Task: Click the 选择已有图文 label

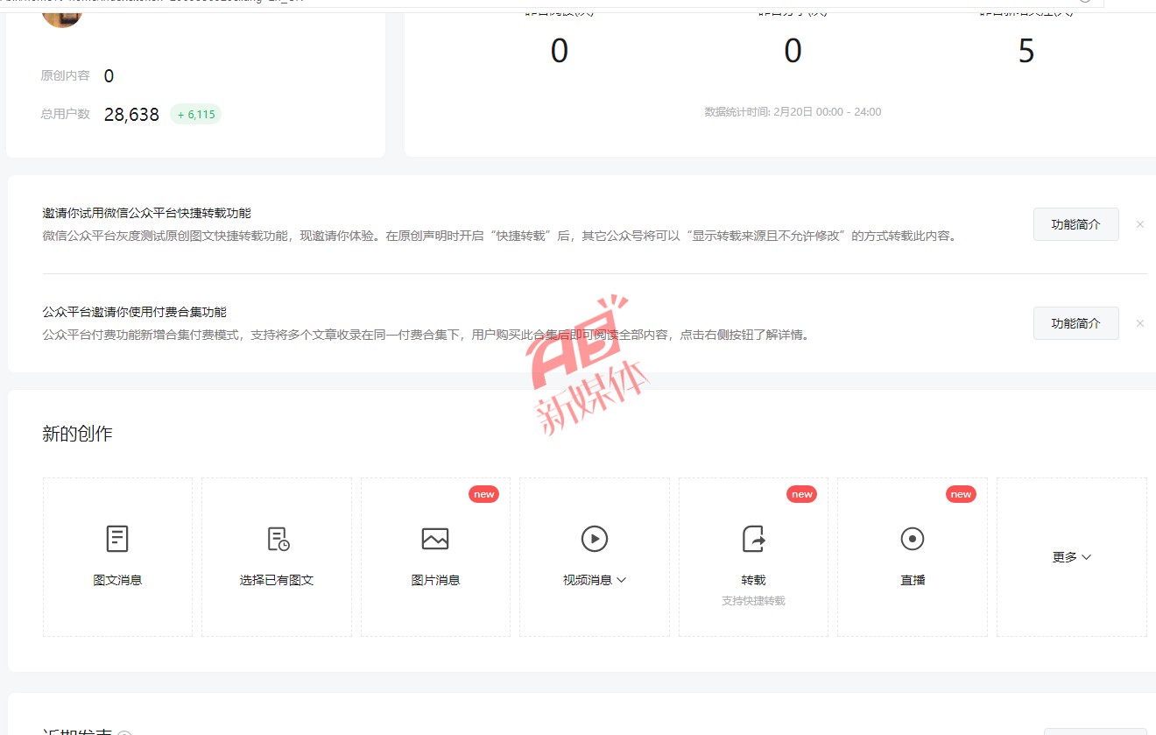Action: [277, 580]
